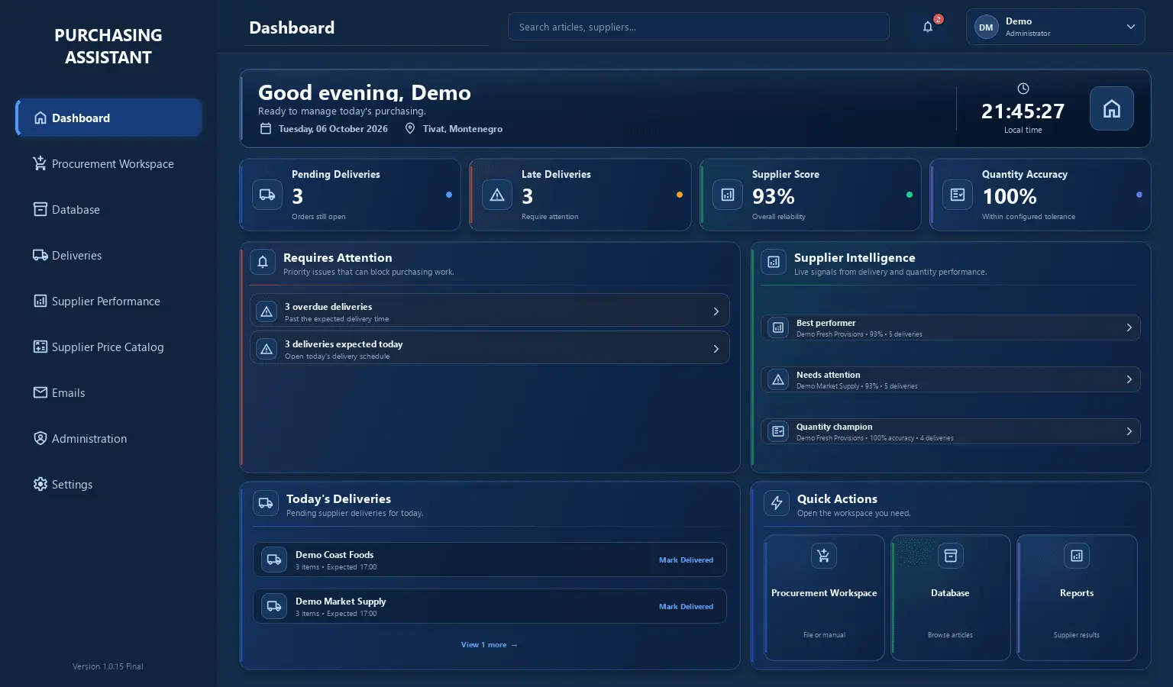
Task: Open Database in the sidebar
Action: point(108,209)
